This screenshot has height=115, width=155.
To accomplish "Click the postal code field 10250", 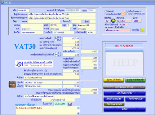I will [91, 33].
